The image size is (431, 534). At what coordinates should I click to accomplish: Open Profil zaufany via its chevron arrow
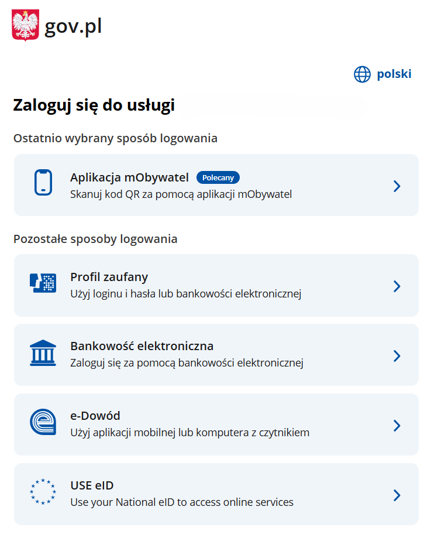pos(397,286)
